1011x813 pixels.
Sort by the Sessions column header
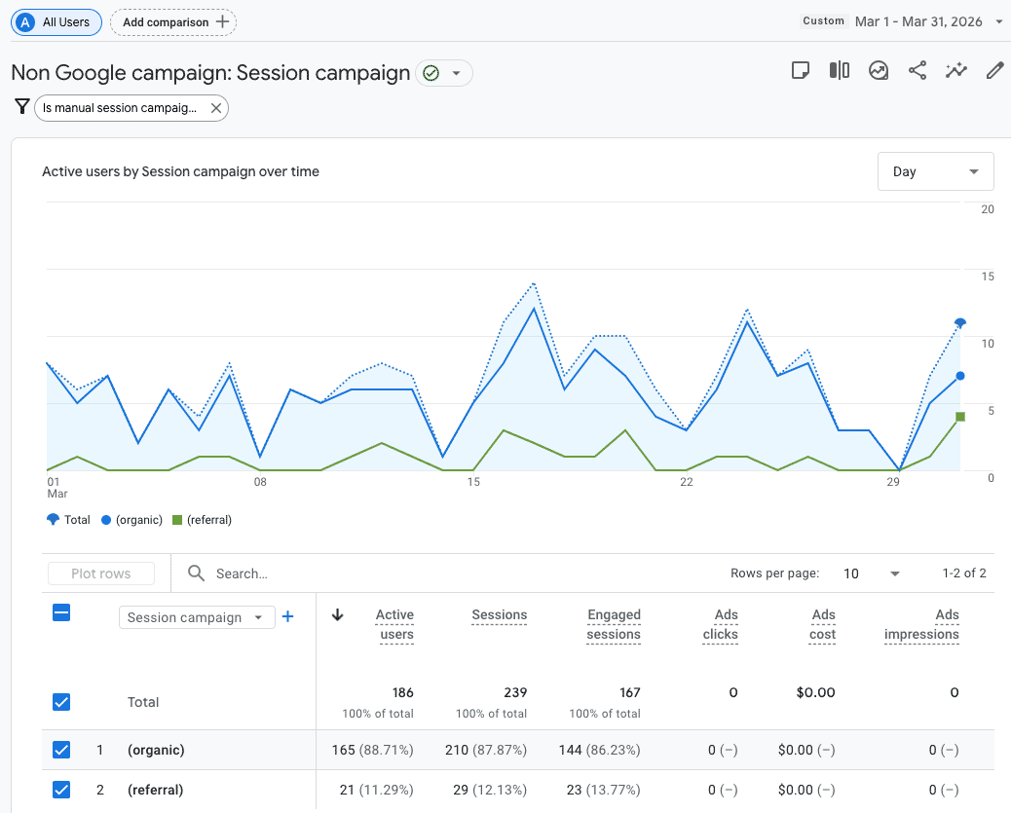(499, 615)
